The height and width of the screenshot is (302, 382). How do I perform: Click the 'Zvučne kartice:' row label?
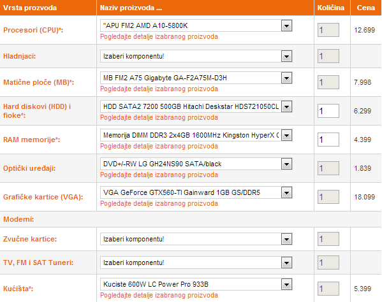click(30, 239)
